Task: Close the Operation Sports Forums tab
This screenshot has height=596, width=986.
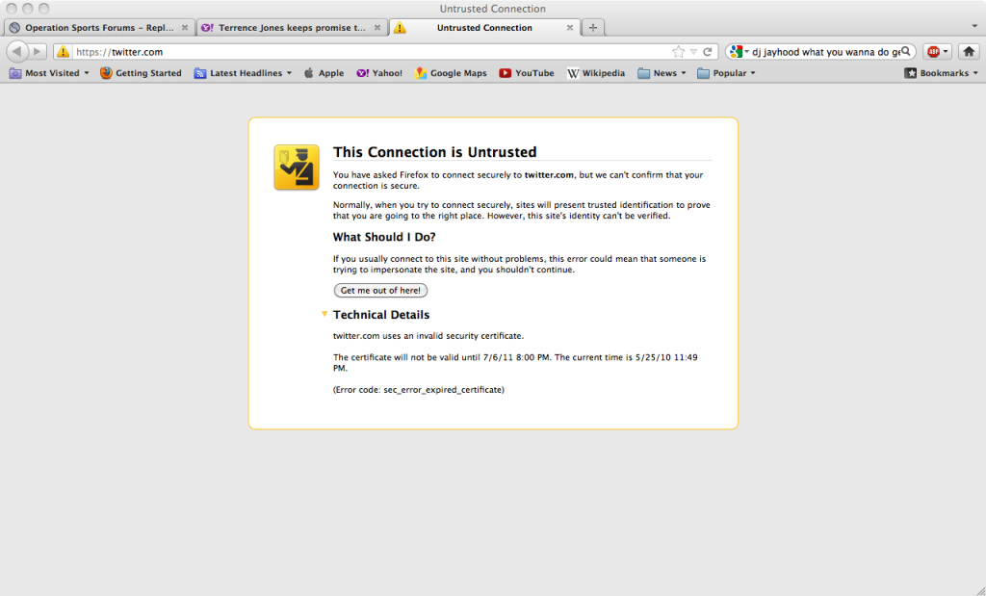Action: pyautogui.click(x=185, y=28)
